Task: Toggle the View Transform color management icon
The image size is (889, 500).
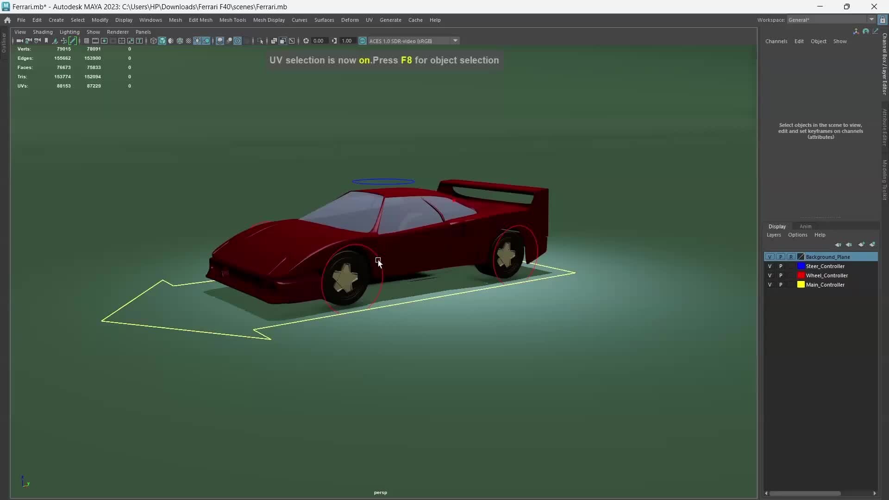Action: pos(363,41)
